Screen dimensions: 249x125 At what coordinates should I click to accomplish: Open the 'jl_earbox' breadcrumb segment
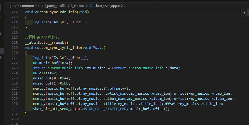click(x=78, y=6)
